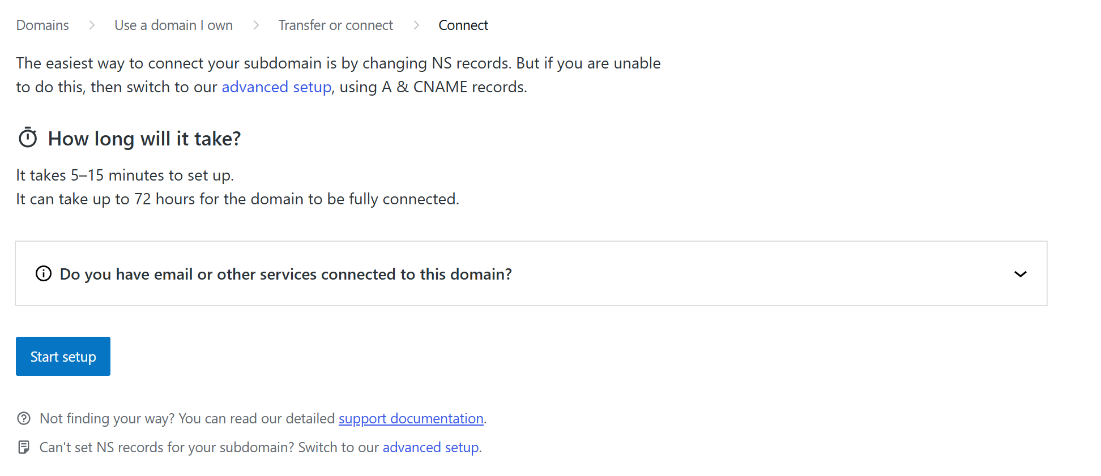Image resolution: width=1101 pixels, height=476 pixels.
Task: Switch to advanced setup via the bottom link
Action: click(430, 448)
